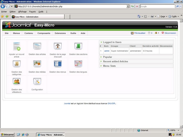Click the Refresh page icon
The width and height of the screenshot is (183, 137).
pos(132,7)
